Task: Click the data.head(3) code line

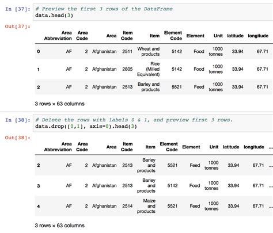Action: coord(54,16)
